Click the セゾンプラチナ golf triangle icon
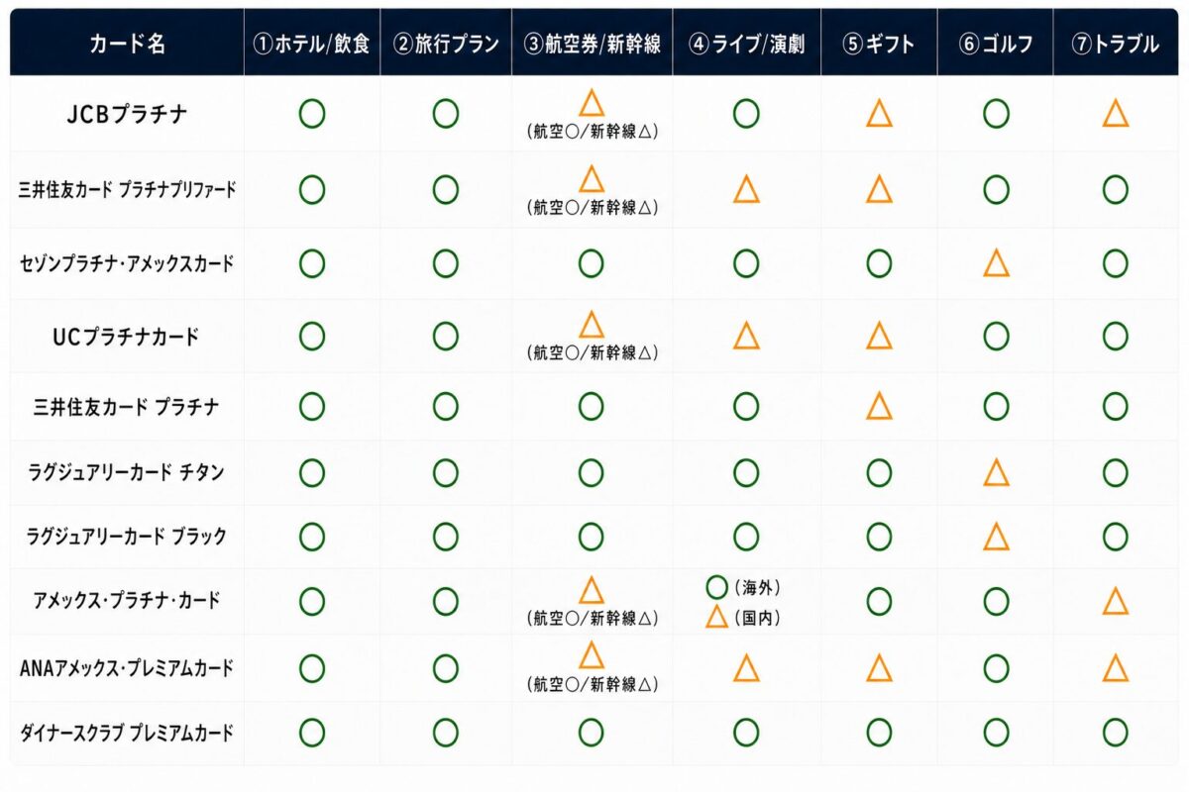This screenshot has height=792, width=1189. click(996, 263)
